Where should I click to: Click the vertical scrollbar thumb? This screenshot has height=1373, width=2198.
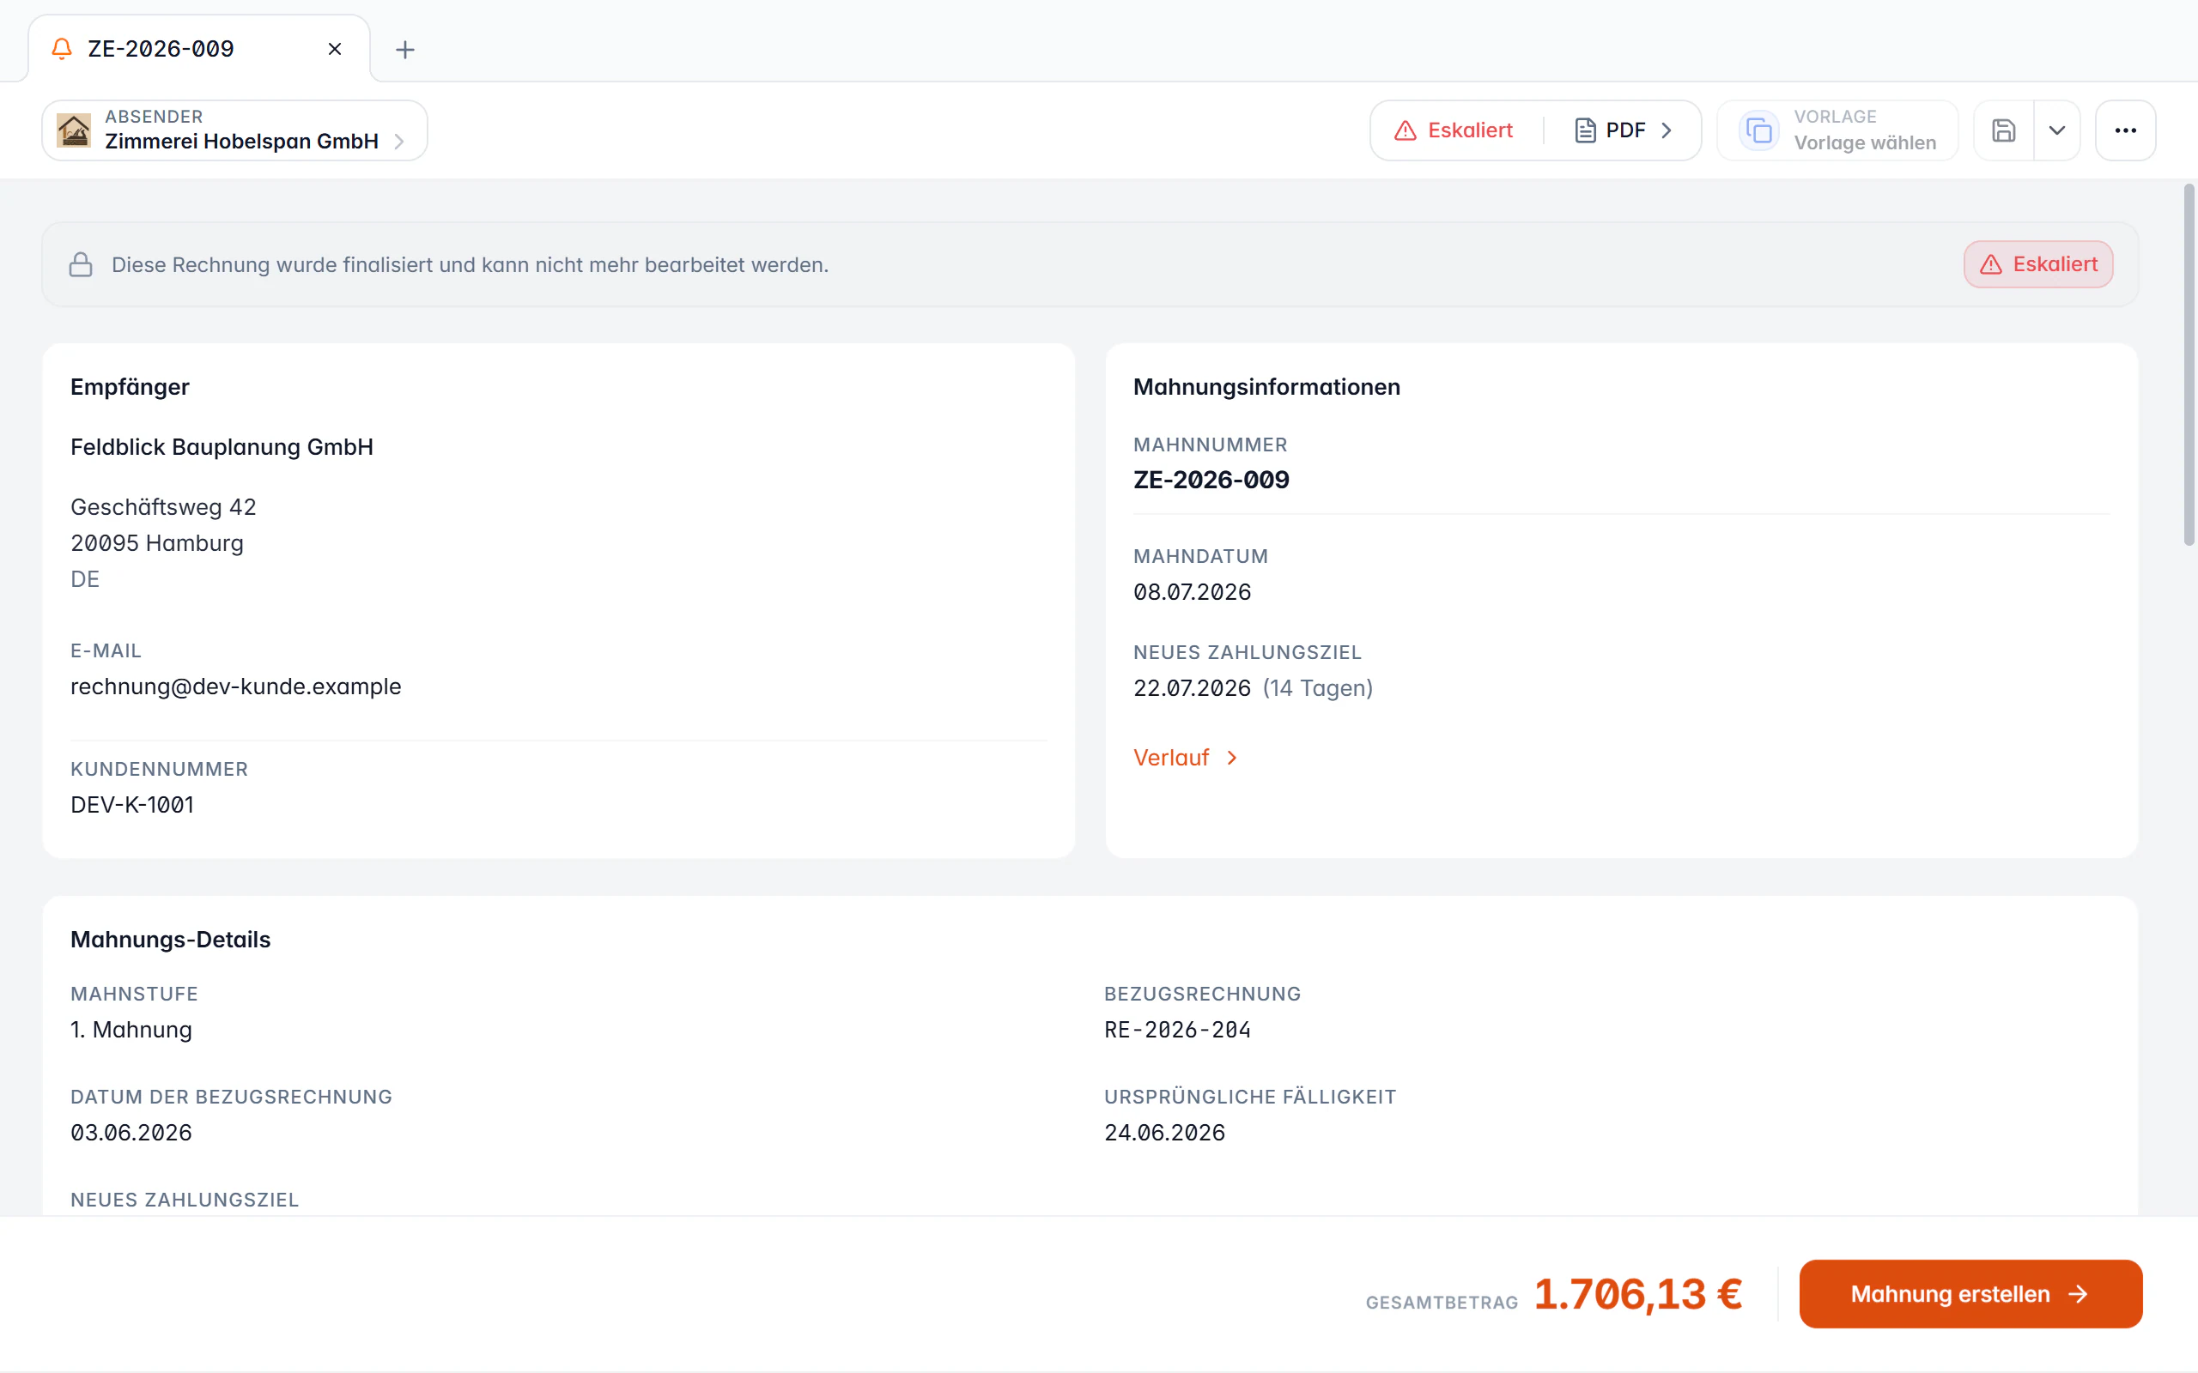pos(2189,363)
